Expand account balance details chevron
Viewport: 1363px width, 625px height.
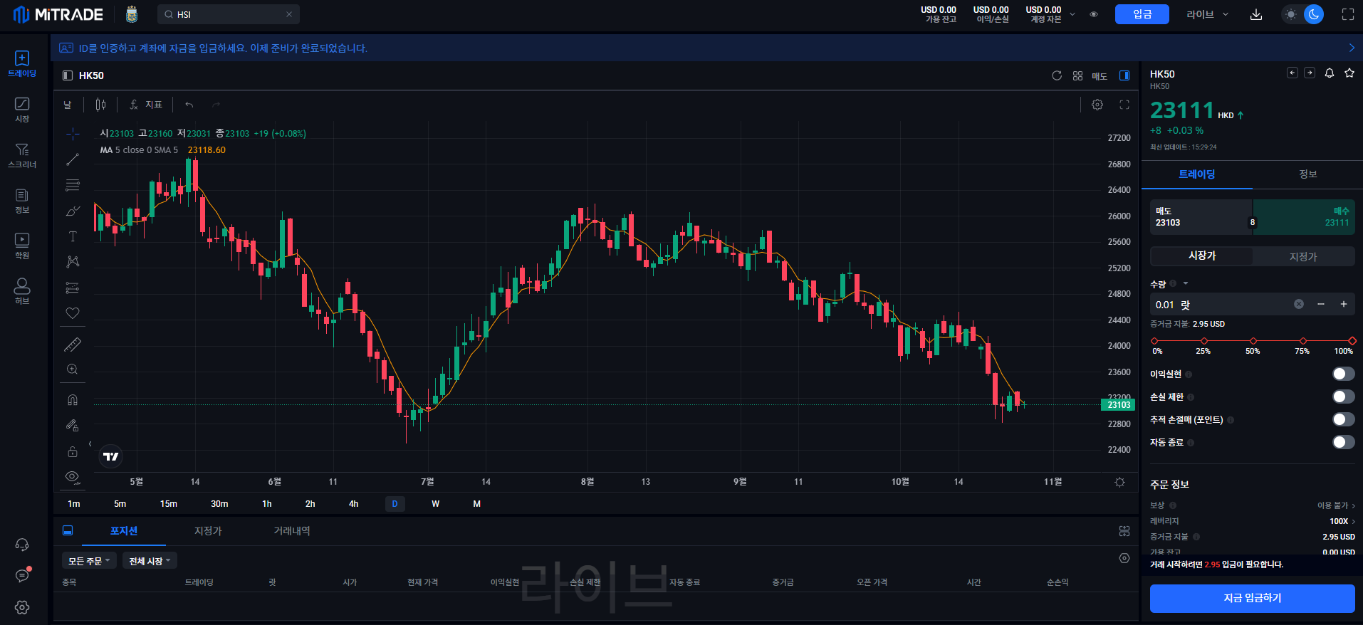pos(1072,14)
